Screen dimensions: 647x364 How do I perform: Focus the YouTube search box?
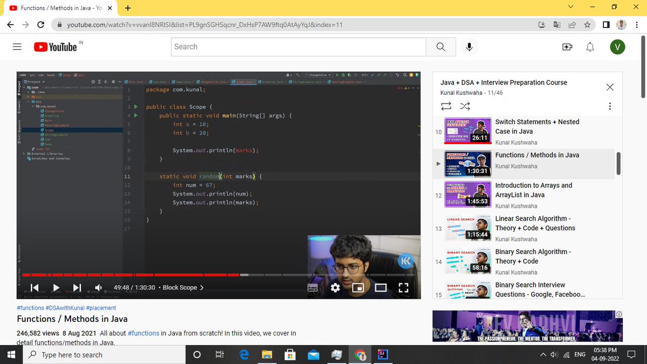(x=299, y=47)
